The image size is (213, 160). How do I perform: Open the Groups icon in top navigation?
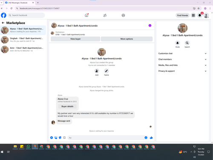[x=123, y=15]
